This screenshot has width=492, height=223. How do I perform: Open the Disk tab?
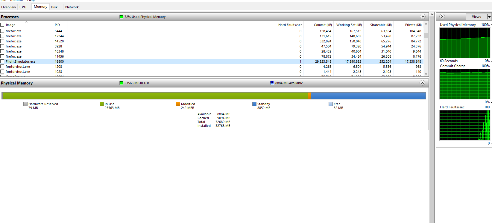pos(54,7)
